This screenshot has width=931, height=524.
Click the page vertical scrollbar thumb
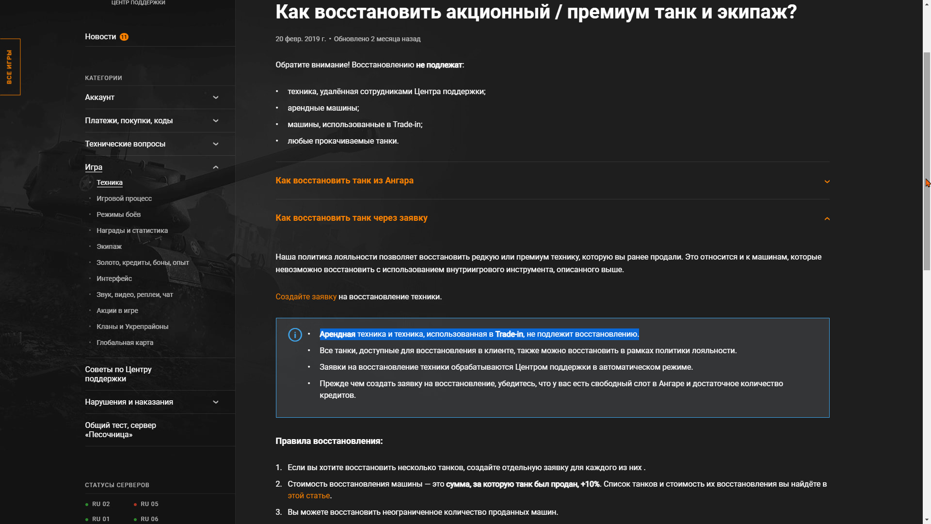[x=927, y=160]
